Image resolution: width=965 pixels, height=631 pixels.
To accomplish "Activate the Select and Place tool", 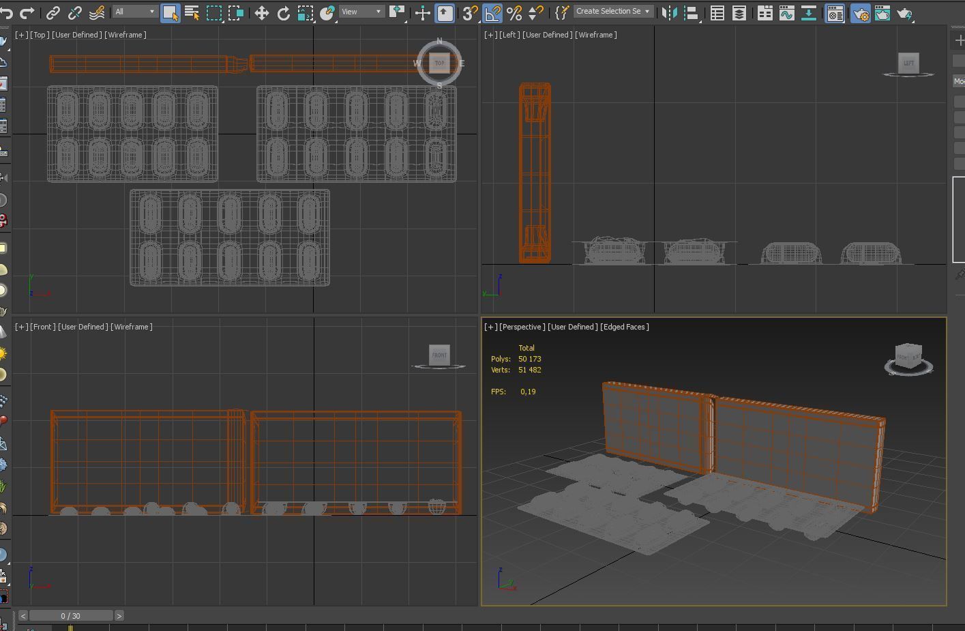I will [x=327, y=12].
